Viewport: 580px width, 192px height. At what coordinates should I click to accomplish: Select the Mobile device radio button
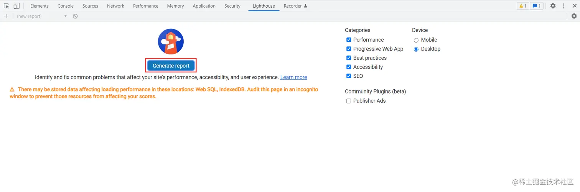(416, 40)
